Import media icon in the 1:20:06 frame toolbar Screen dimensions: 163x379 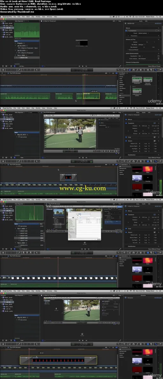(3, 70)
